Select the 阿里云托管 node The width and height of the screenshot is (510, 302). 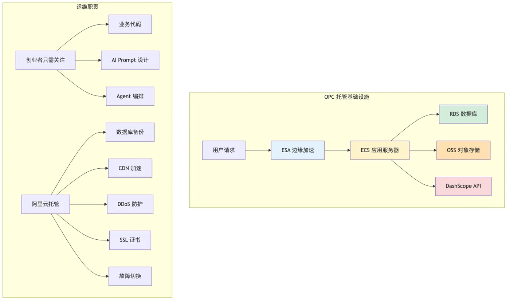46,204
